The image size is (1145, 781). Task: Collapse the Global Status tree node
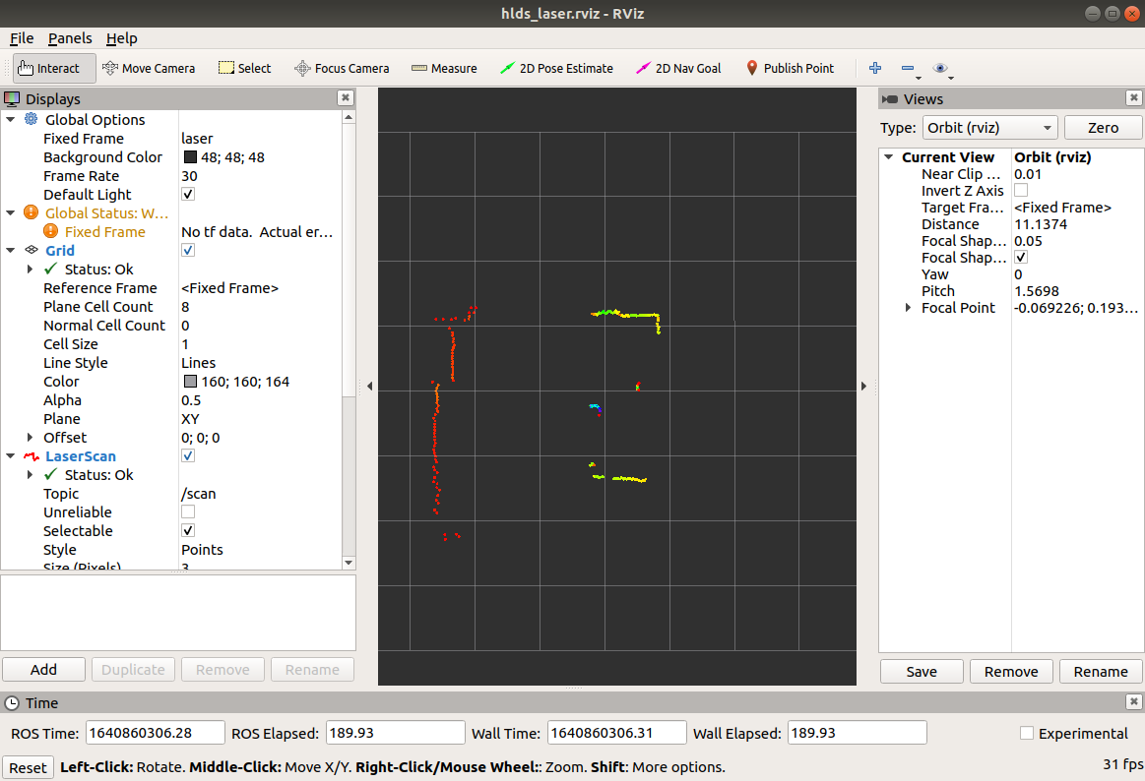tap(11, 212)
